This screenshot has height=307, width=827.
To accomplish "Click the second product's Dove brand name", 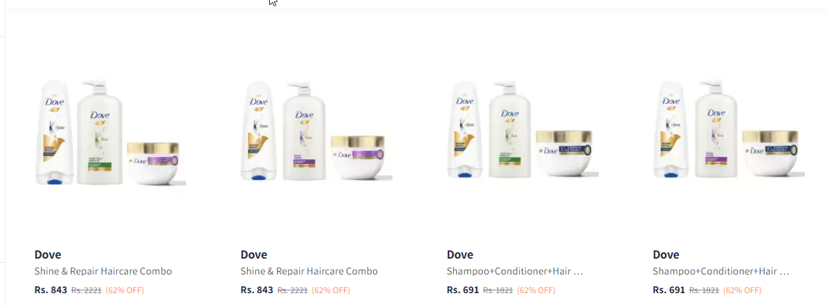I will [254, 254].
